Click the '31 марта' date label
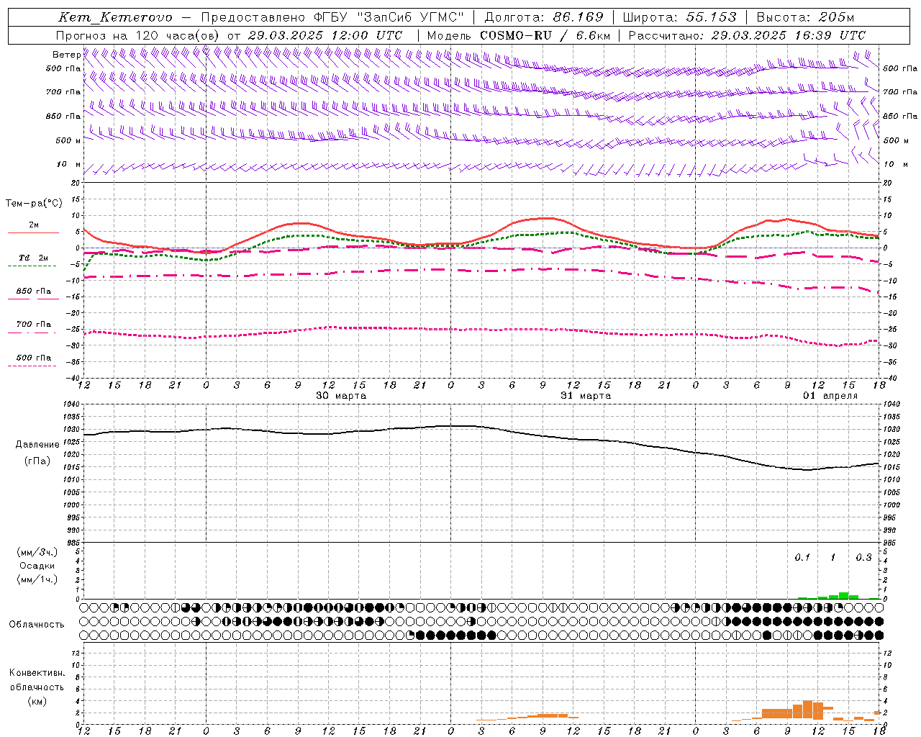Image resolution: width=921 pixels, height=737 pixels. coord(586,396)
